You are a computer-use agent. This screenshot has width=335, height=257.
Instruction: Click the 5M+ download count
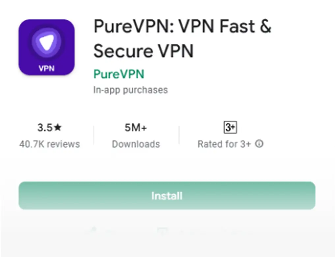pyautogui.click(x=136, y=128)
